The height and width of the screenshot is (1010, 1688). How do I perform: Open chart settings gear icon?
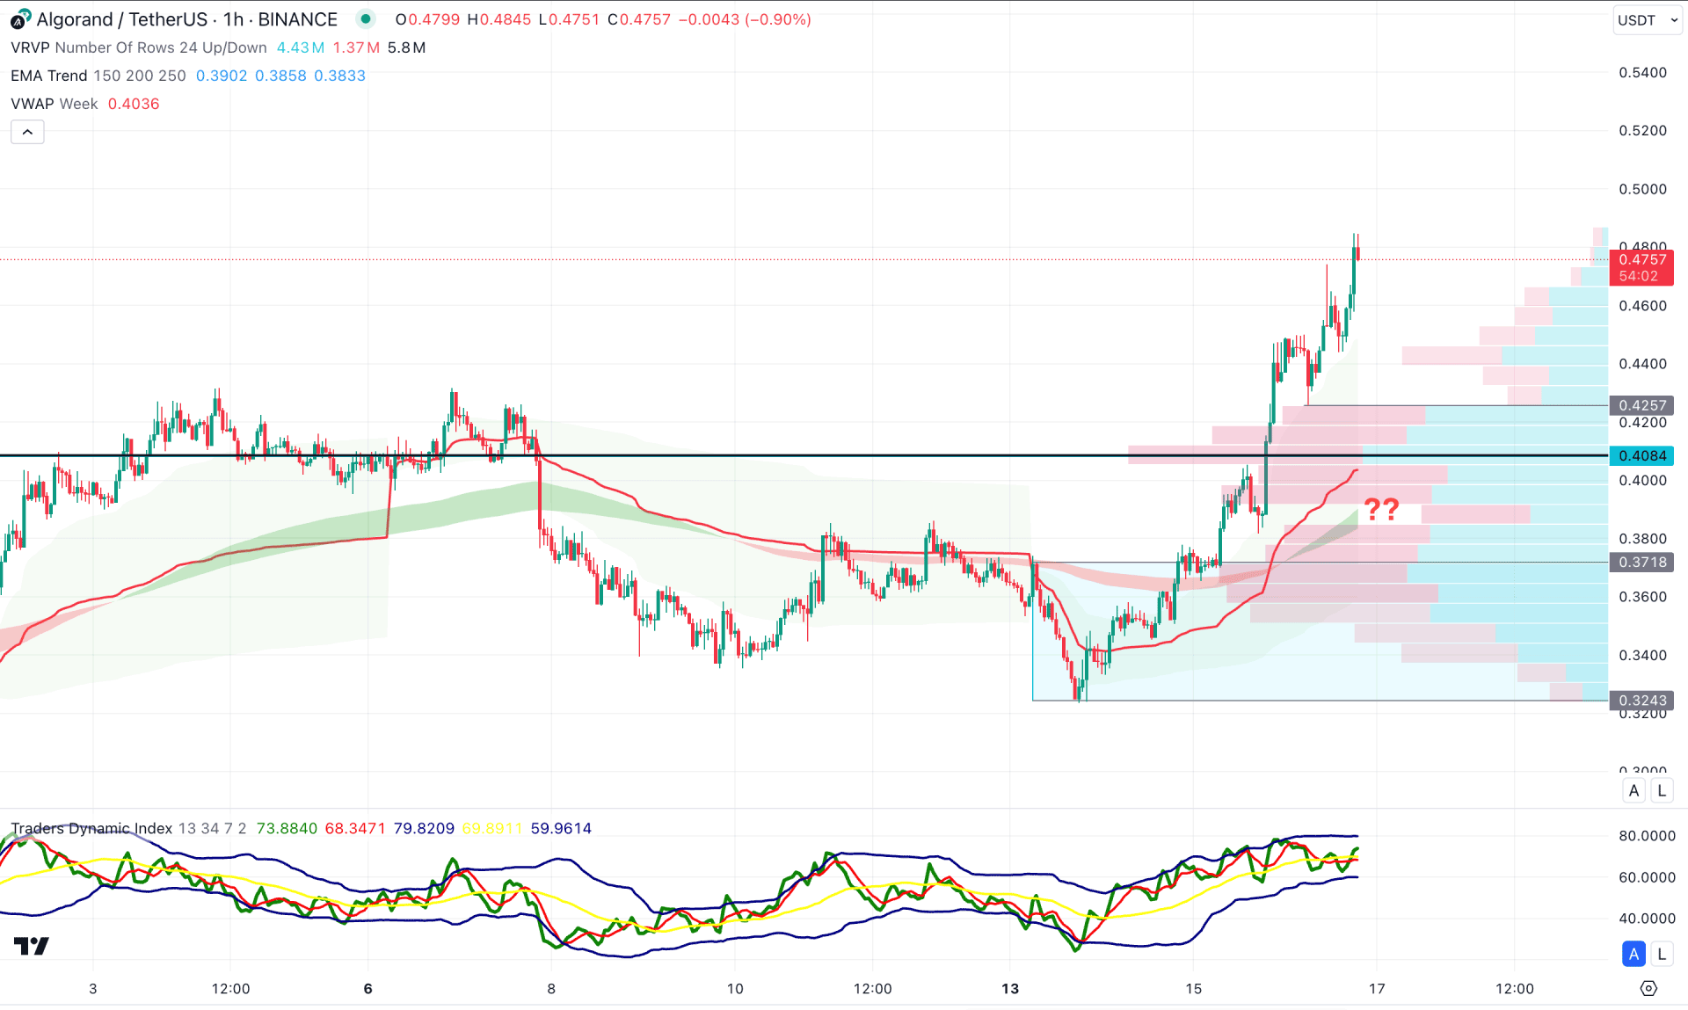click(1648, 988)
